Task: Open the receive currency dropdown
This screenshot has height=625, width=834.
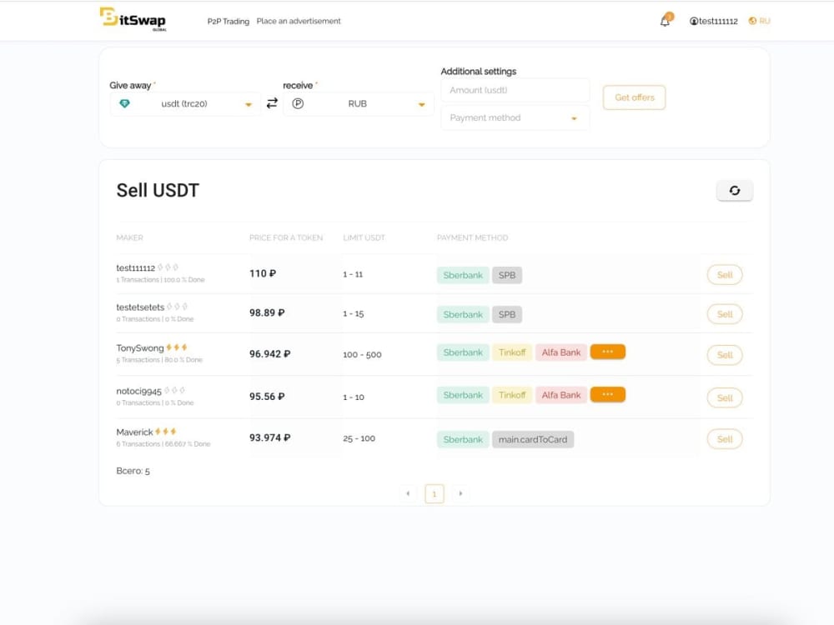Action: pos(359,103)
